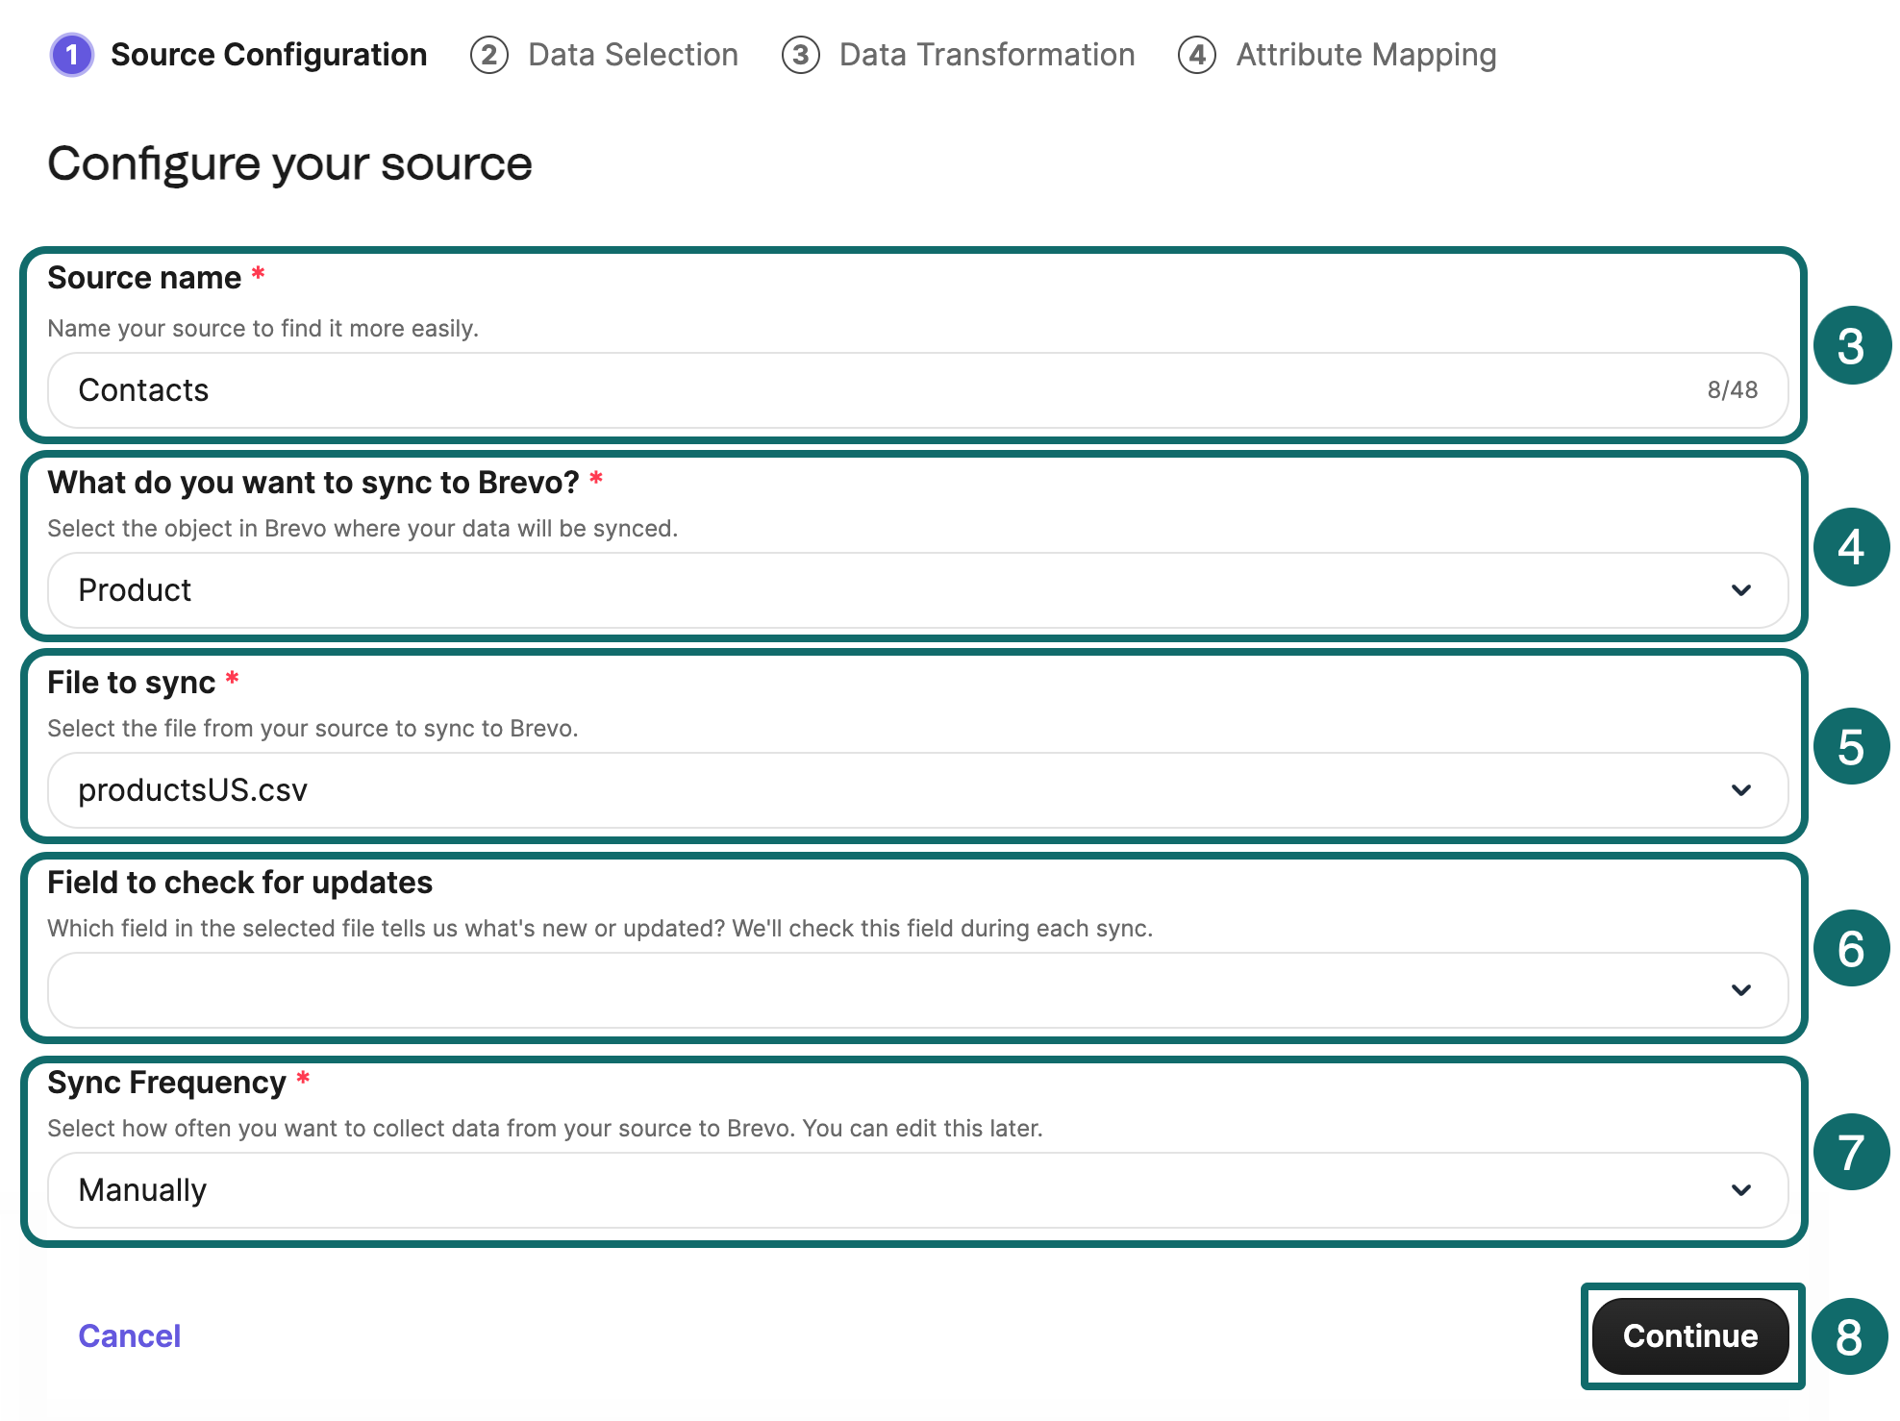
Task: Click the step 3 circle icon
Action: coord(800,55)
